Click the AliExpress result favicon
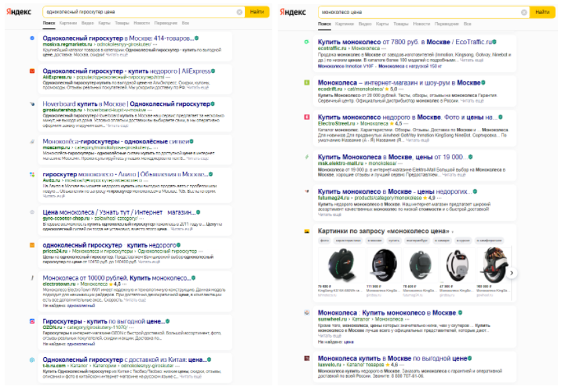This screenshot has height=388, width=562. 32,71
